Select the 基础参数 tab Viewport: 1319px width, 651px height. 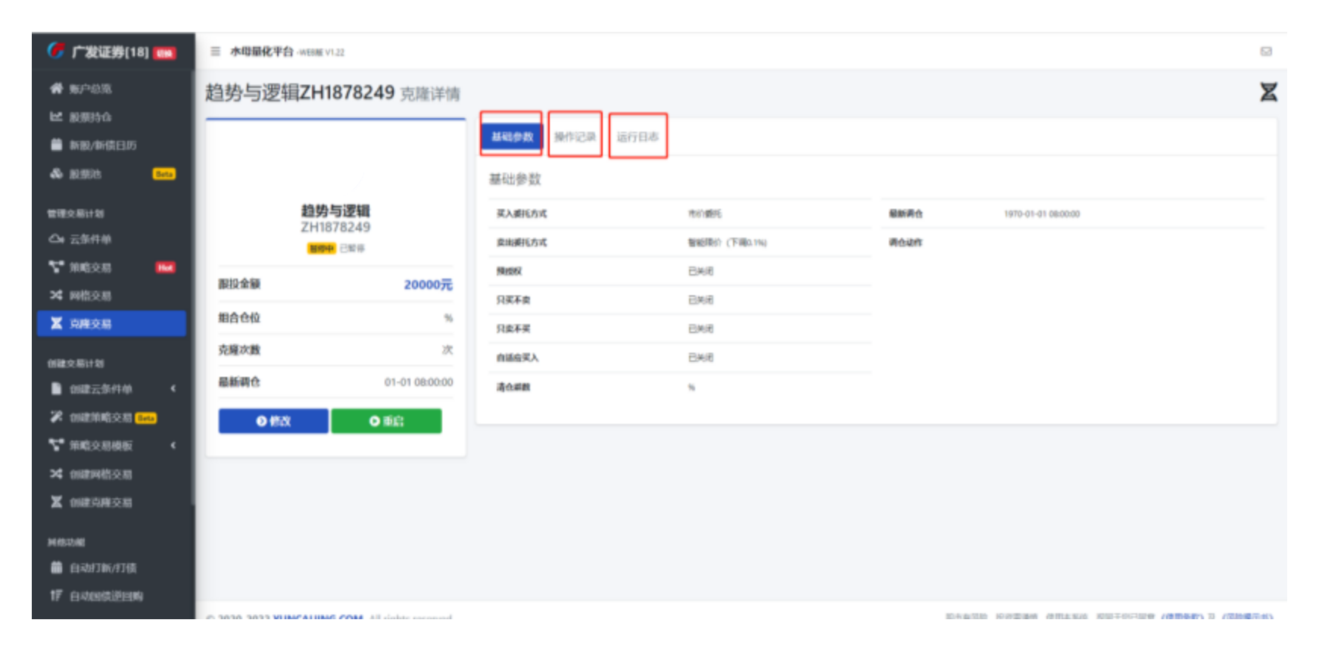pos(512,136)
